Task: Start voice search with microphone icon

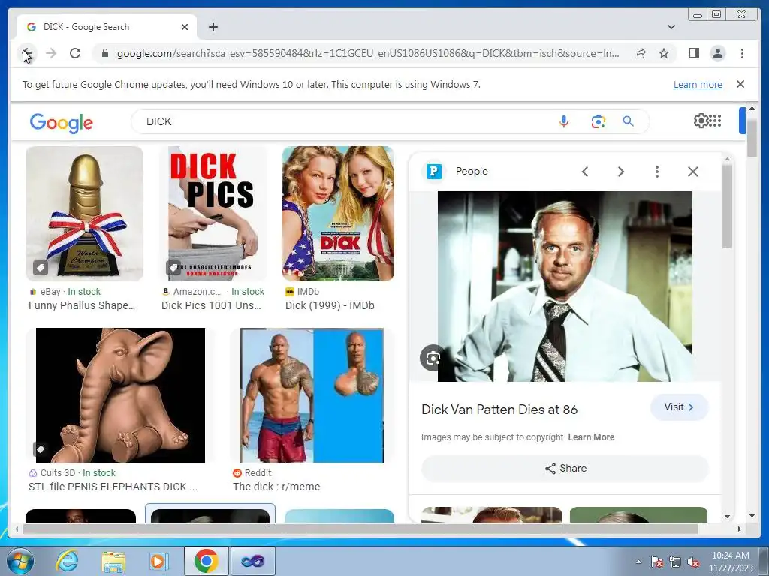Action: (564, 121)
